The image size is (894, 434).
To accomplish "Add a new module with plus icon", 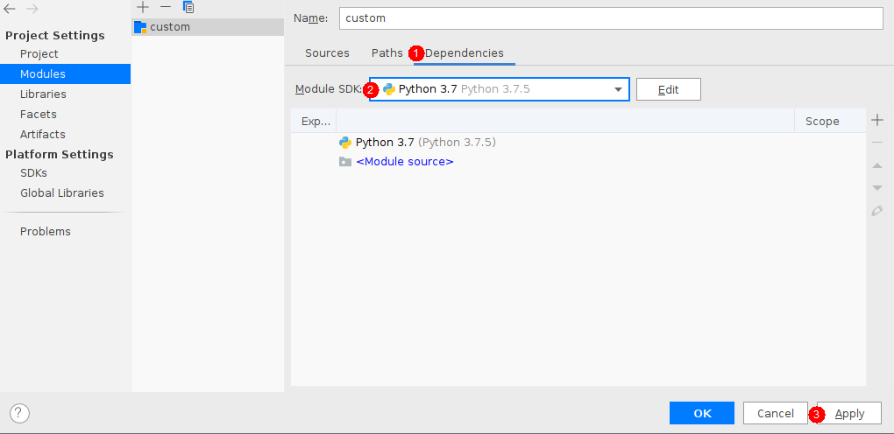I will pyautogui.click(x=143, y=7).
